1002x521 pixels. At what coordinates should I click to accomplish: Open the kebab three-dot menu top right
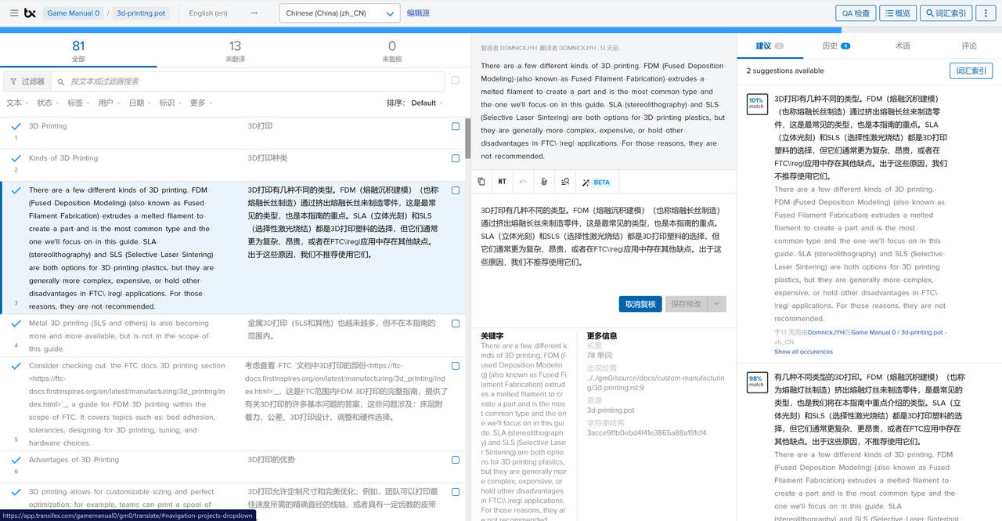point(986,13)
